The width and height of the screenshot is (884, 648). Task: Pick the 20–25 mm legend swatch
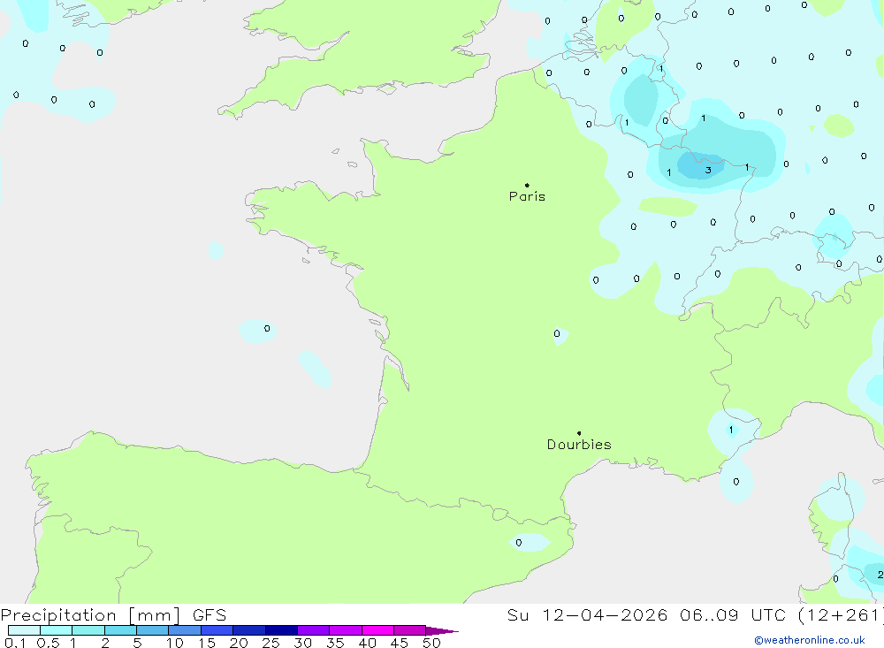pos(249,630)
